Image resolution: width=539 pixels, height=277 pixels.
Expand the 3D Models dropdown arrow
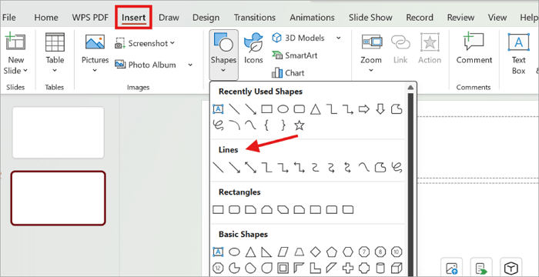point(338,38)
